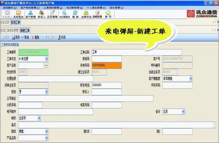This screenshot has height=143, width=219.
Task: Click the 传真号码 fax number field
Action: [x=107, y=105]
